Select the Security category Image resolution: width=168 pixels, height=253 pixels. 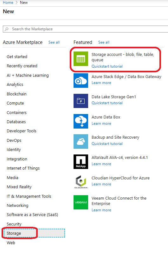(x=14, y=224)
